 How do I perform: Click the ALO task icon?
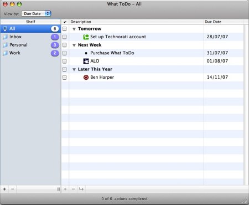coord(86,61)
